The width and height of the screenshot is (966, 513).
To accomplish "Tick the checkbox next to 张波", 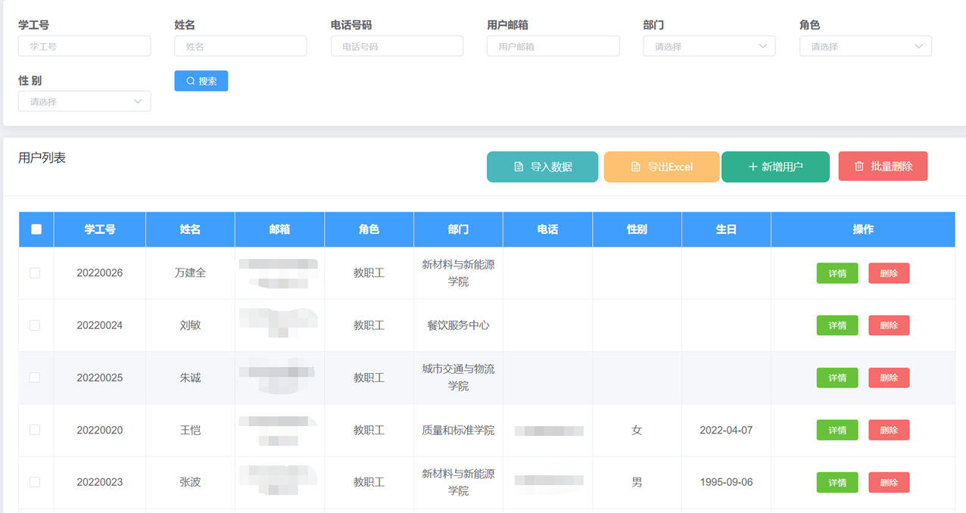I will 35,482.
